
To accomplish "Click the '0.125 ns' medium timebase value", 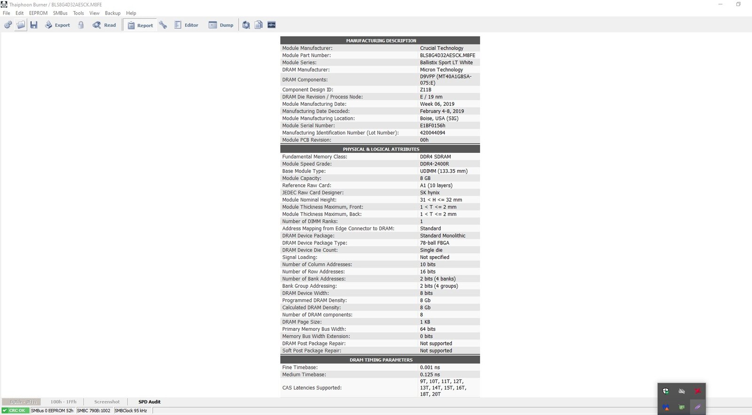I will [430, 375].
